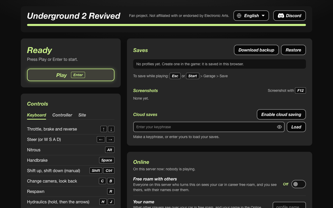This screenshot has height=208, width=333.
Task: Click the B key badge for look back
Action: [x=111, y=181]
